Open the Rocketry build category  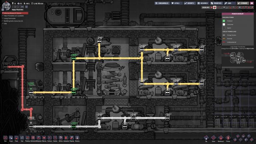pyautogui.click(x=77, y=138)
